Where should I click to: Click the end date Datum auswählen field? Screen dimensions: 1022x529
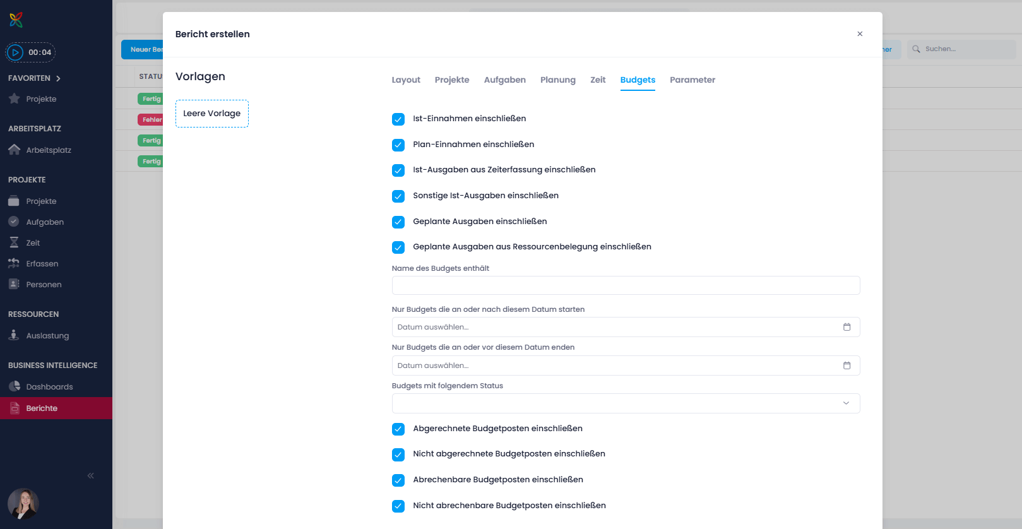click(626, 366)
